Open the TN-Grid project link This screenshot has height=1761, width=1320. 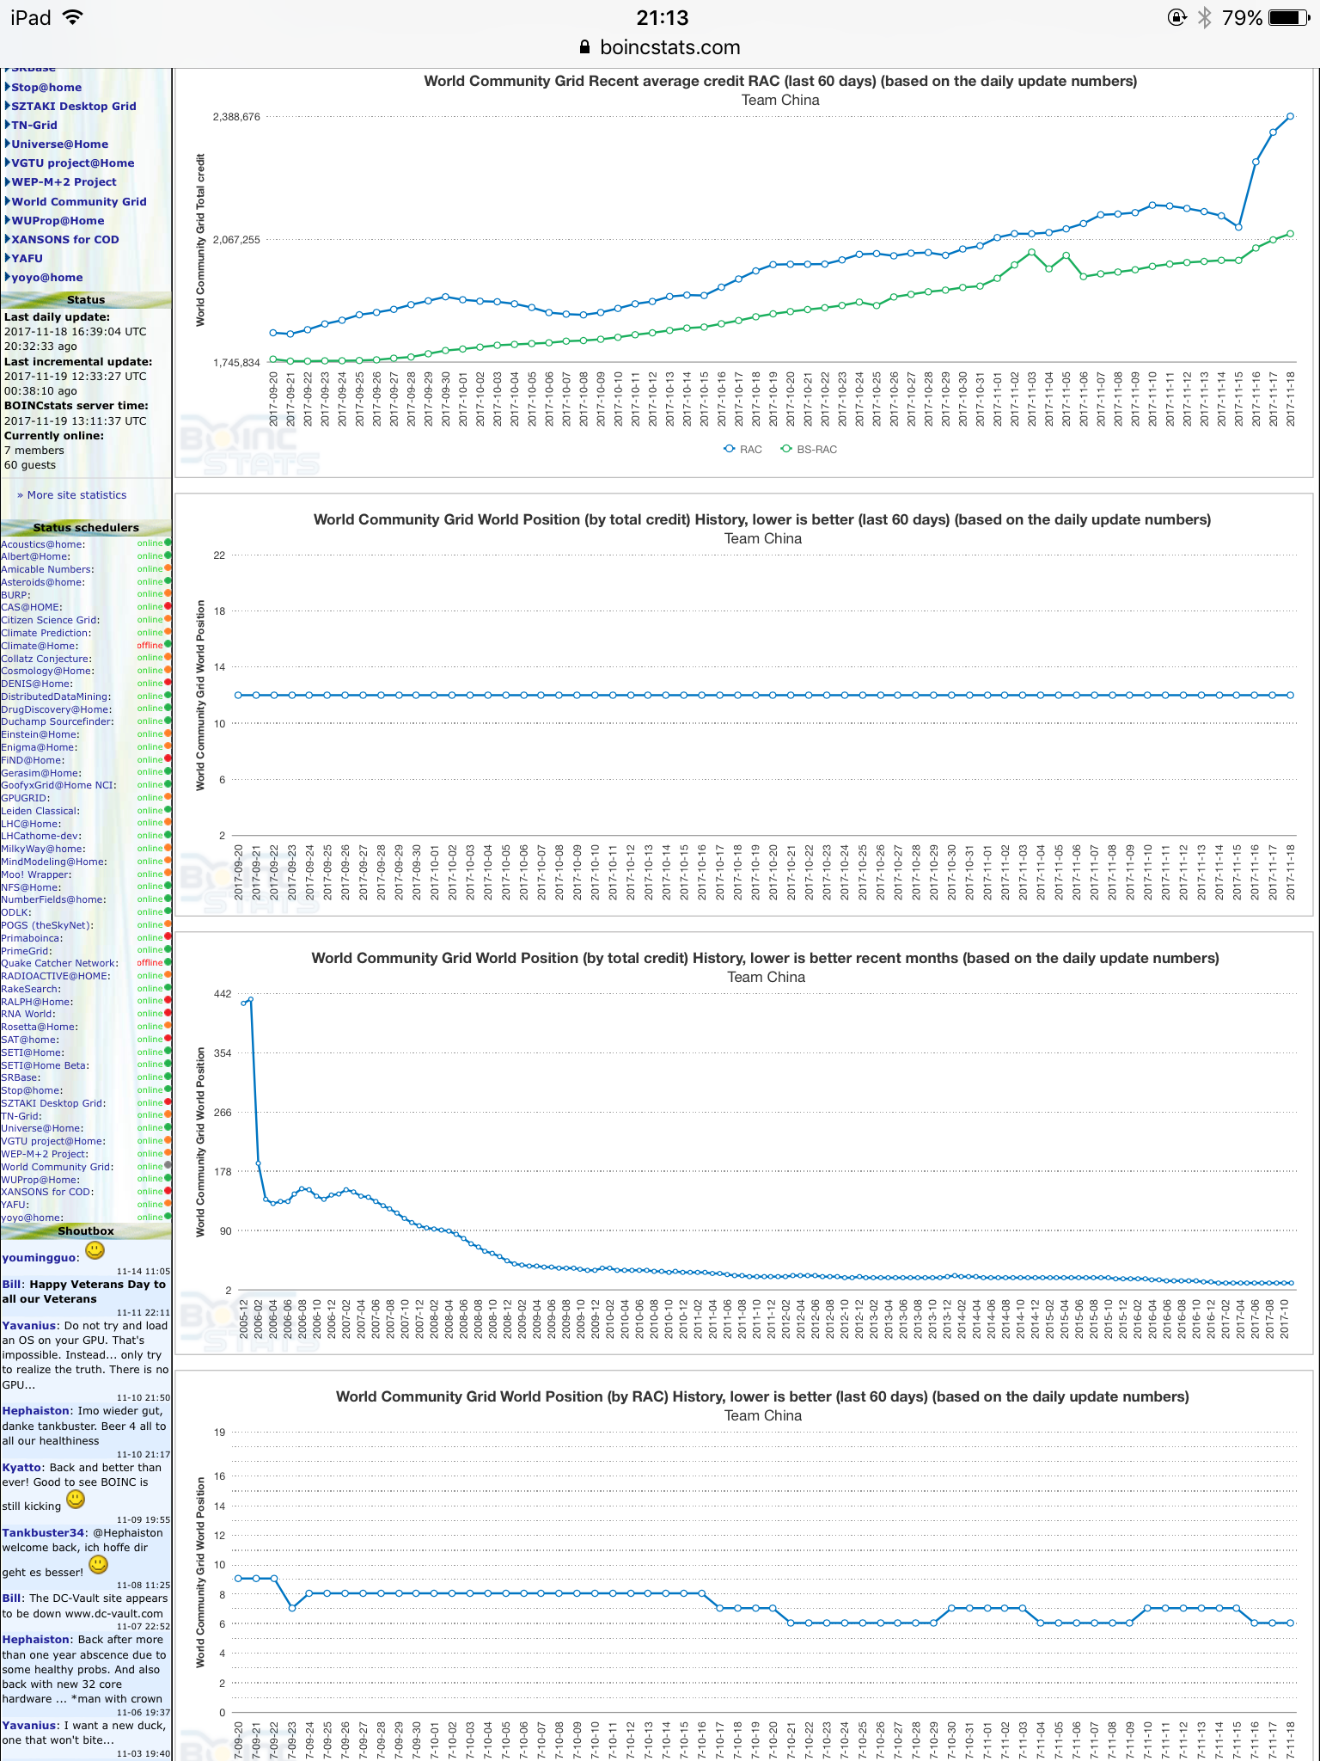click(x=34, y=125)
